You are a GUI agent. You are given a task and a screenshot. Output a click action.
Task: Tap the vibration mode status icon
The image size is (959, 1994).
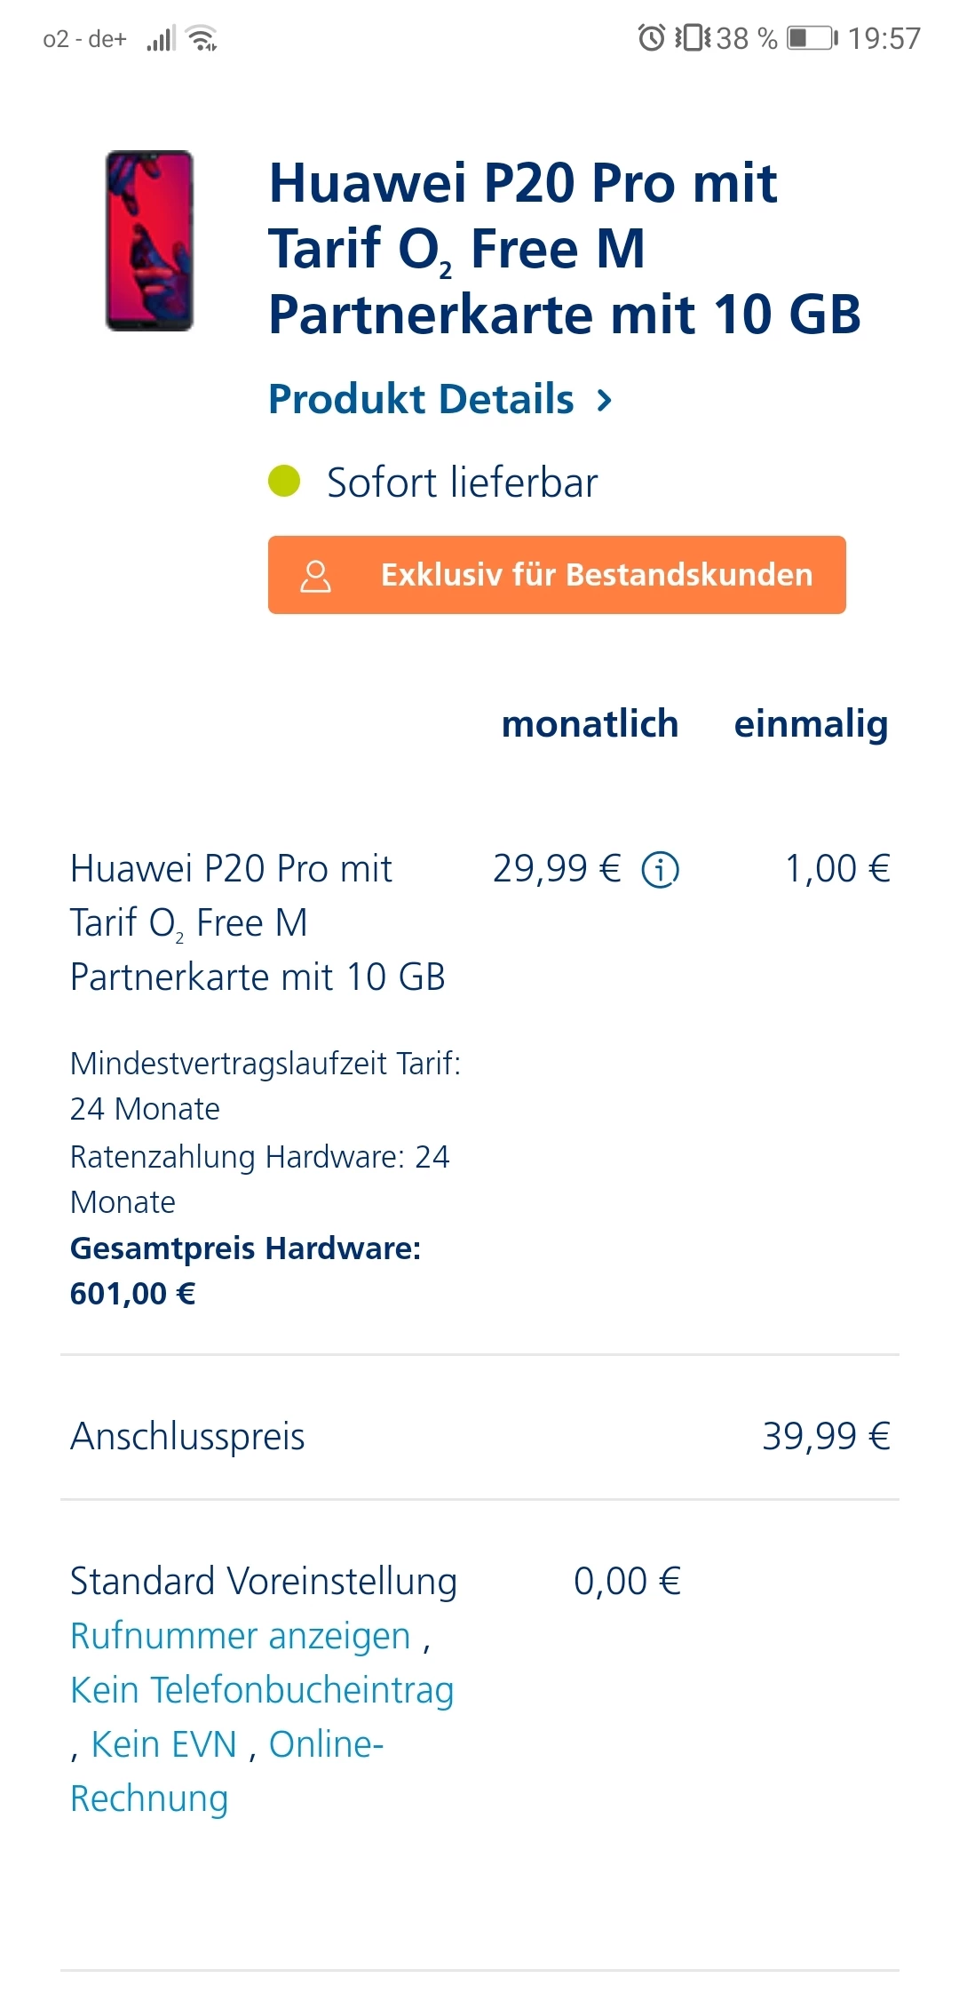coord(693,38)
